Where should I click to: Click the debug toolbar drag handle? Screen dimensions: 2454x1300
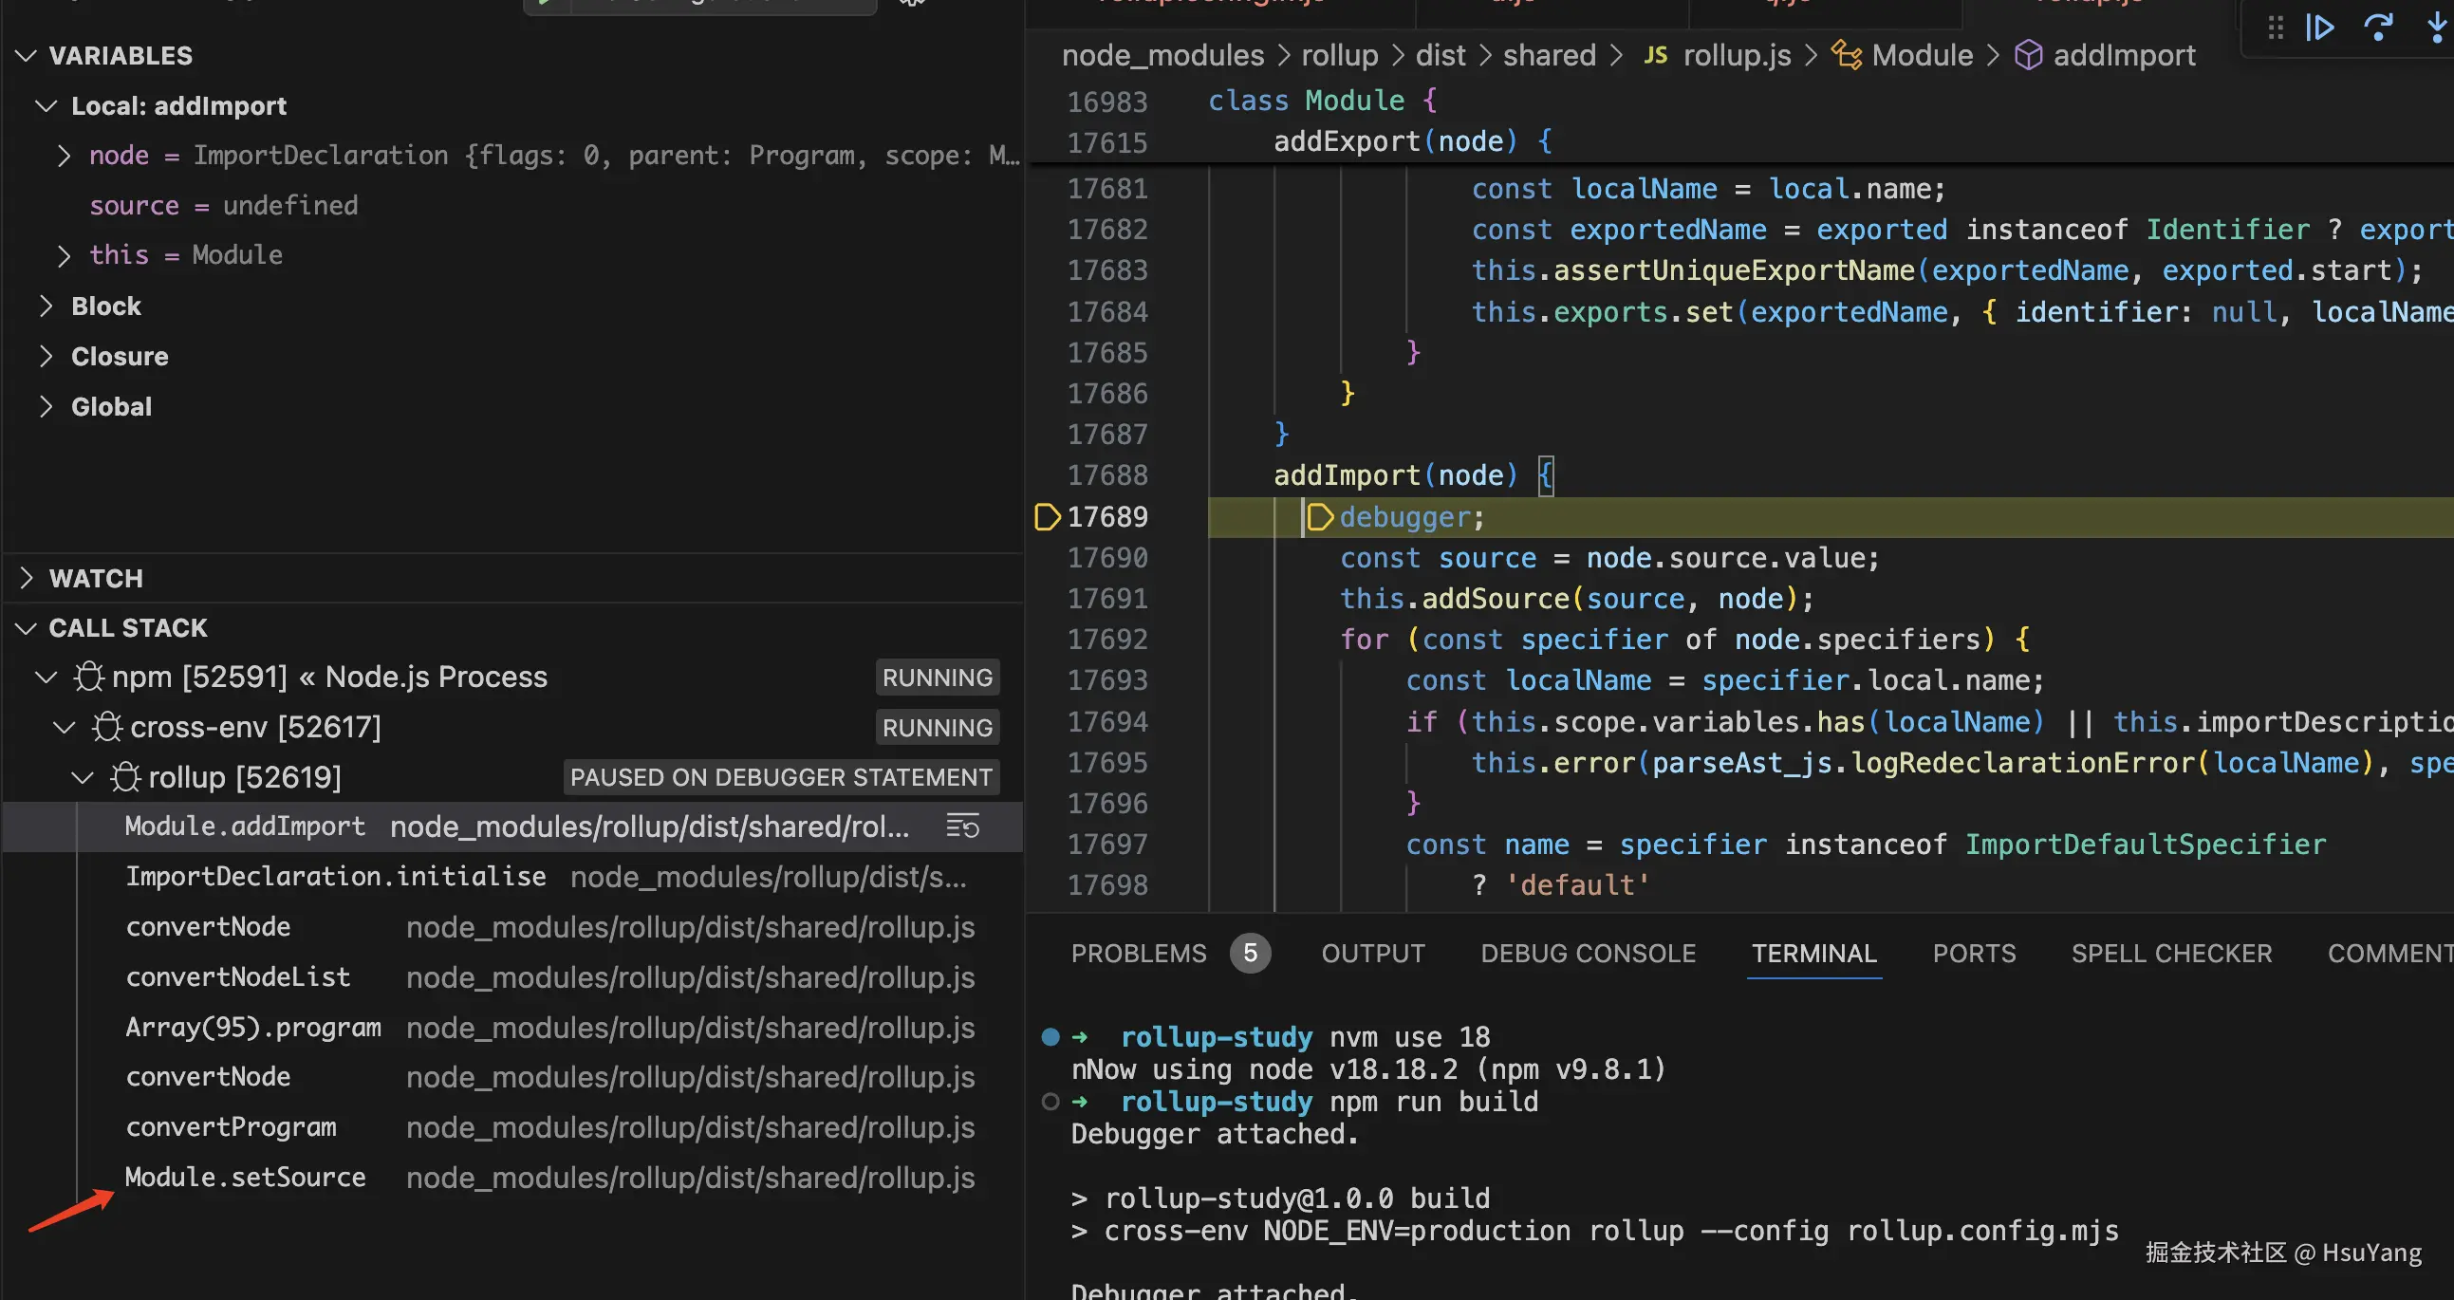click(x=2276, y=28)
